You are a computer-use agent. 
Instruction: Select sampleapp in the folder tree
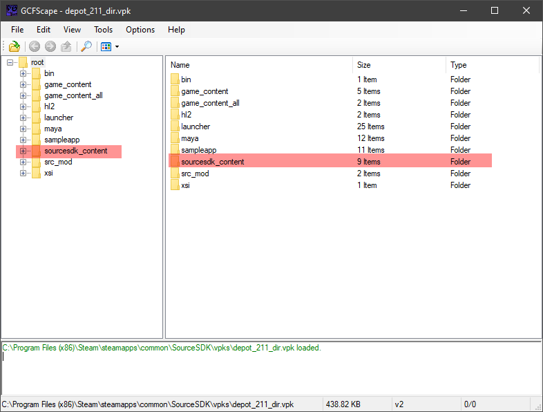point(62,140)
